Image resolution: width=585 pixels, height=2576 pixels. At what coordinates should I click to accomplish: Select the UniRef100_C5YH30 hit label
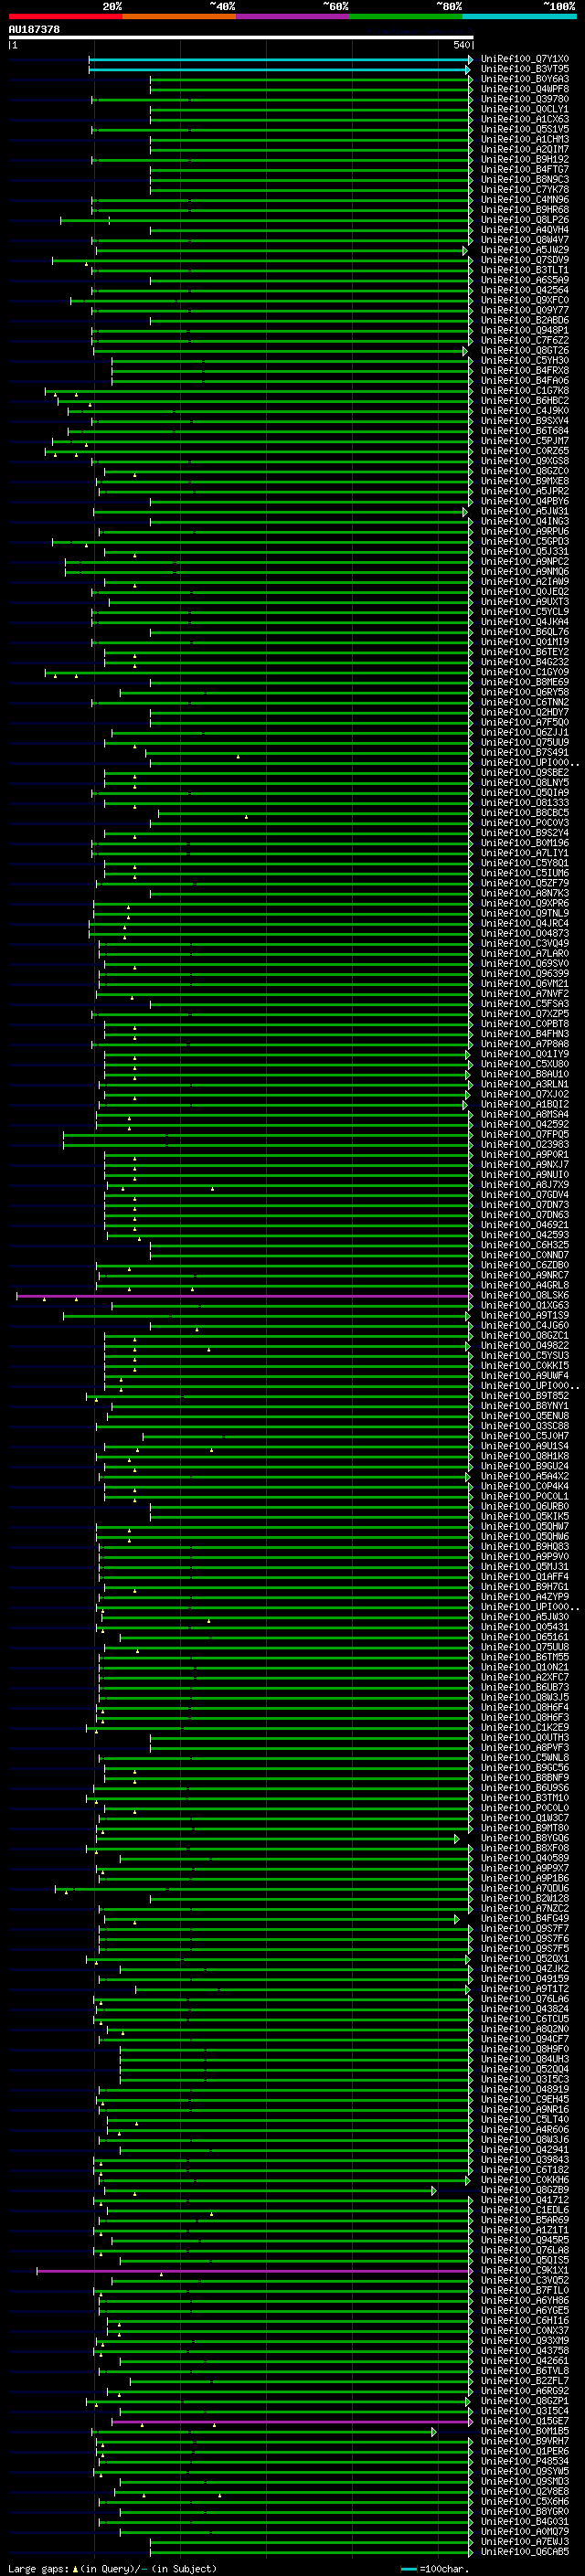[x=525, y=360]
